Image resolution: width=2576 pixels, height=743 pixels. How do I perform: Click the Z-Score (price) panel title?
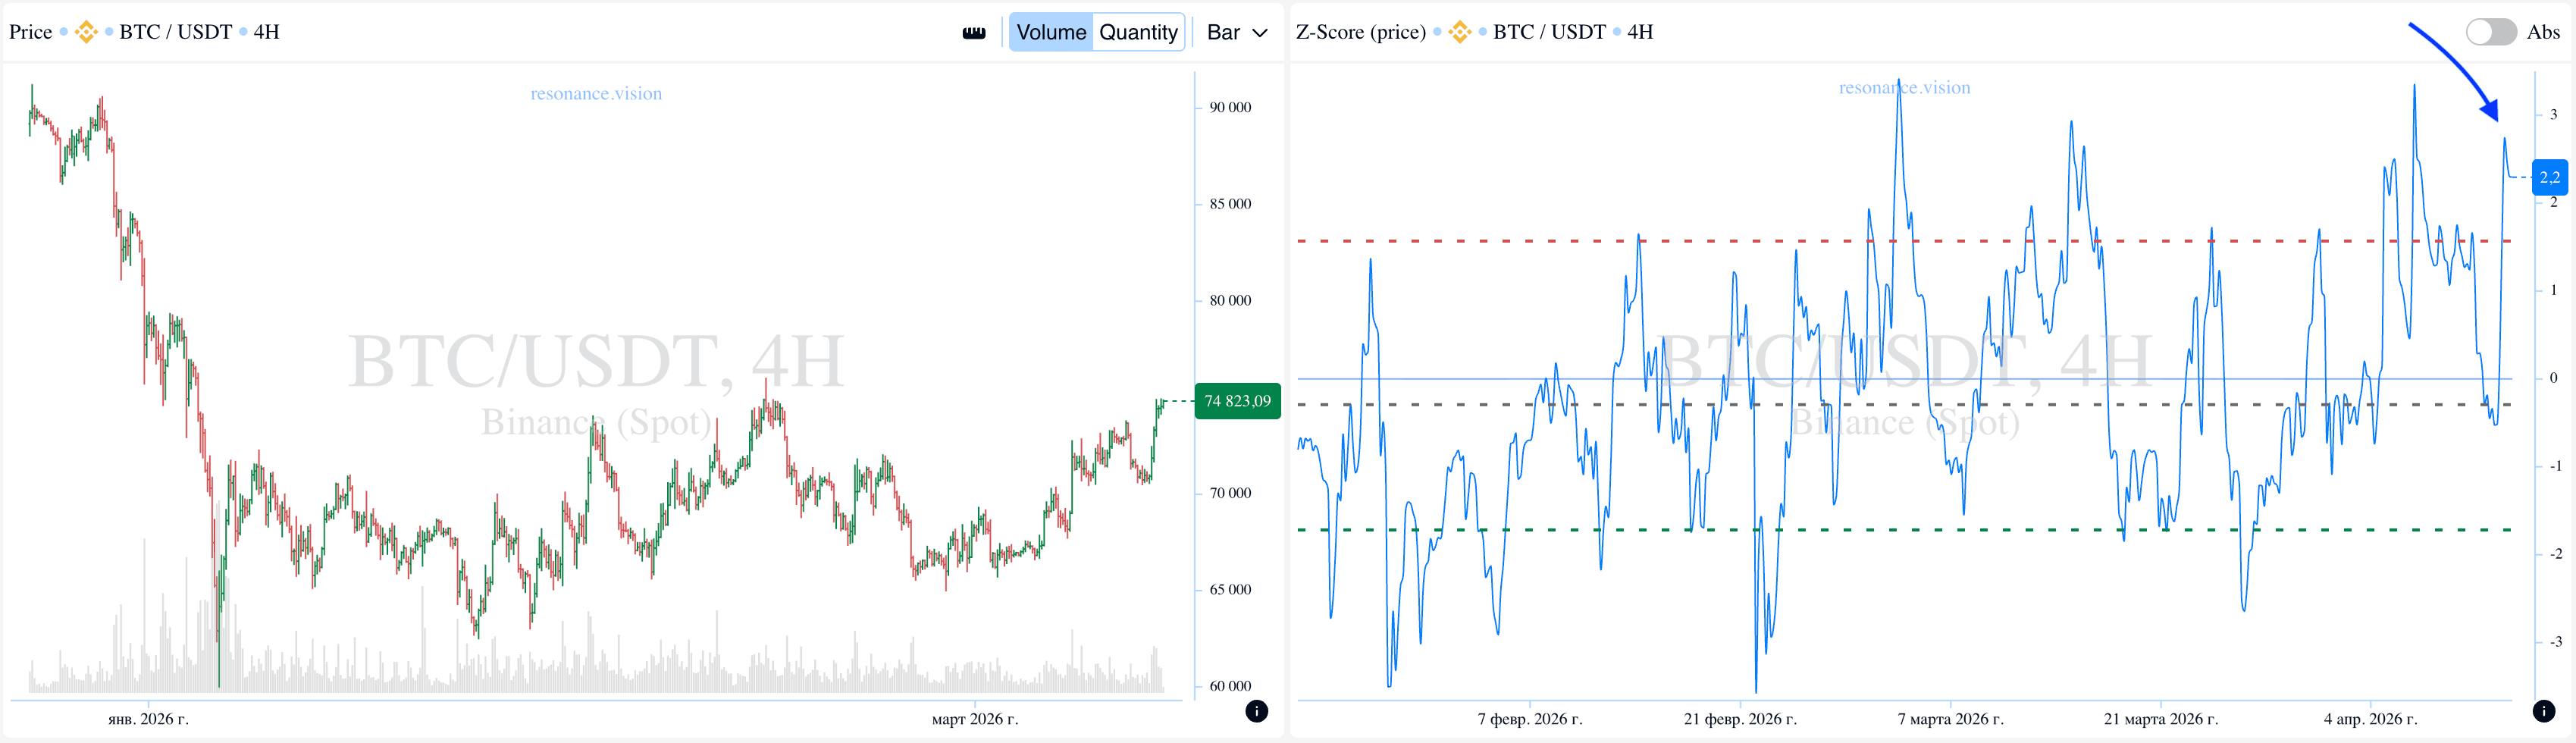1360,32
